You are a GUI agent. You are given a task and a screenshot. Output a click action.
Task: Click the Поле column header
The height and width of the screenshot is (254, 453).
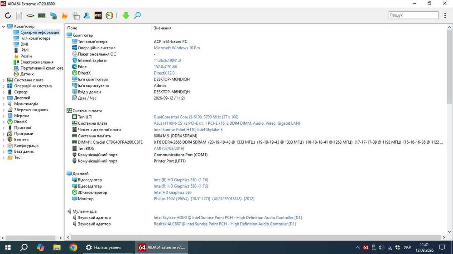(x=72, y=28)
